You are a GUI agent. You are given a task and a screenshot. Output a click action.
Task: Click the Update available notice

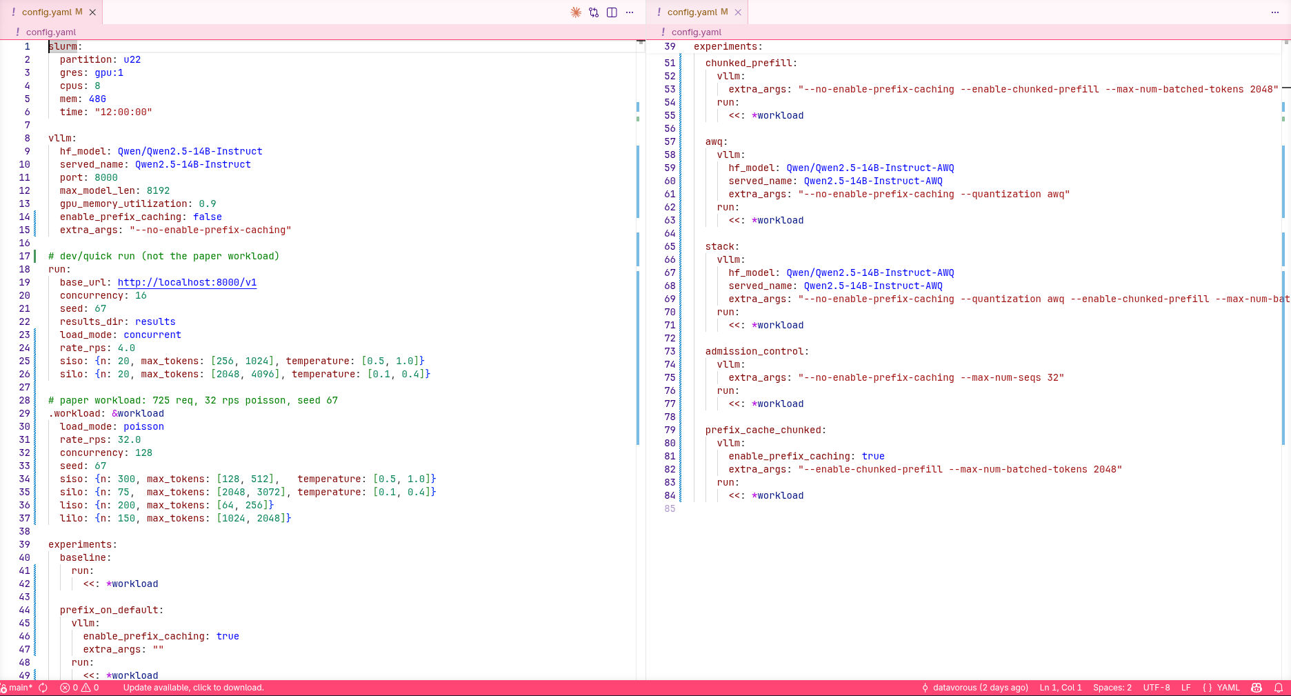click(194, 688)
